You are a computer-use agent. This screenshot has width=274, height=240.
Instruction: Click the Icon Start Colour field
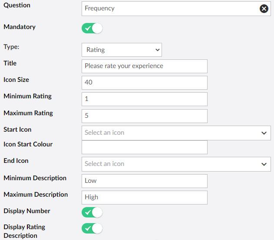[145, 147]
